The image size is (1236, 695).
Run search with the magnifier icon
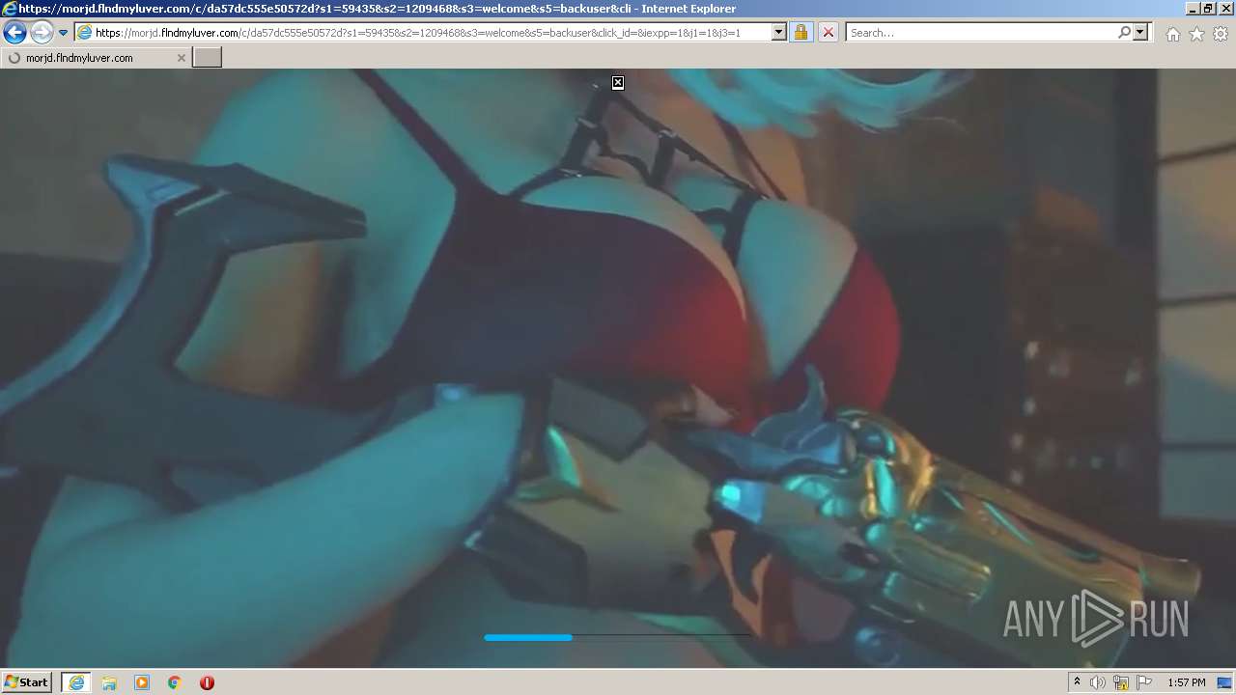tap(1124, 33)
